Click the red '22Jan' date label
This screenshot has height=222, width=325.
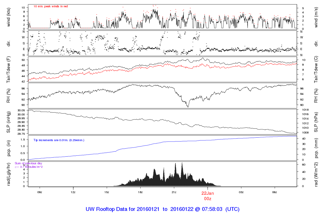(208, 193)
